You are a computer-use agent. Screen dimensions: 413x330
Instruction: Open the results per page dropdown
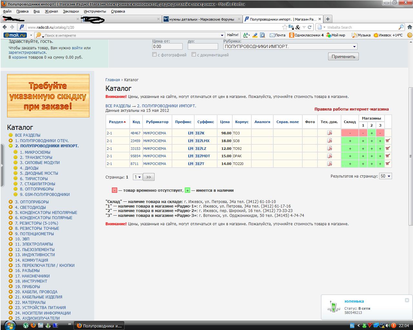tap(385, 176)
